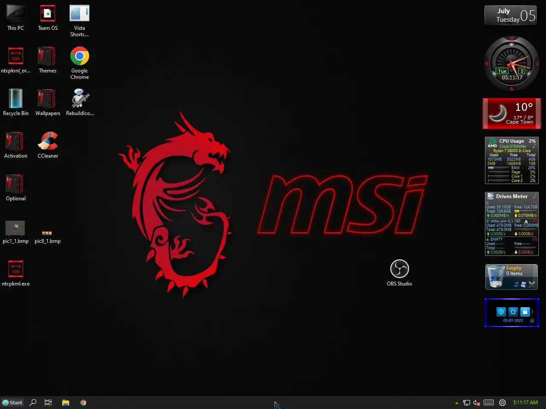Viewport: 546px width, 409px height.
Task: Open the Start menu
Action: click(x=12, y=403)
